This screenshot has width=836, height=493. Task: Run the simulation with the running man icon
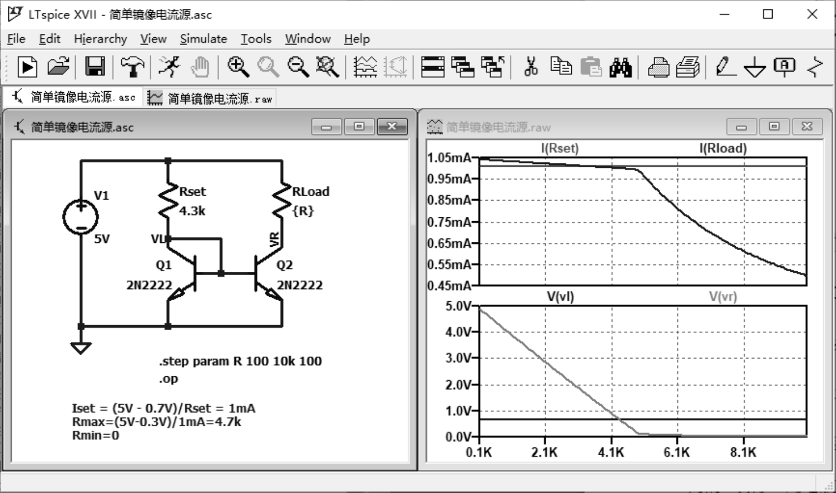click(169, 67)
